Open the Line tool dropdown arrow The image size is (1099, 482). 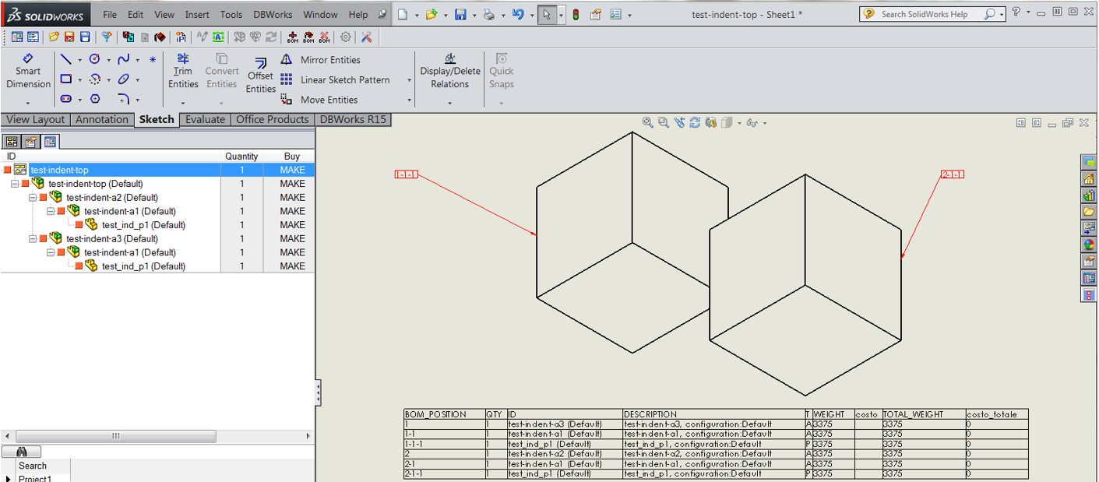pos(79,60)
